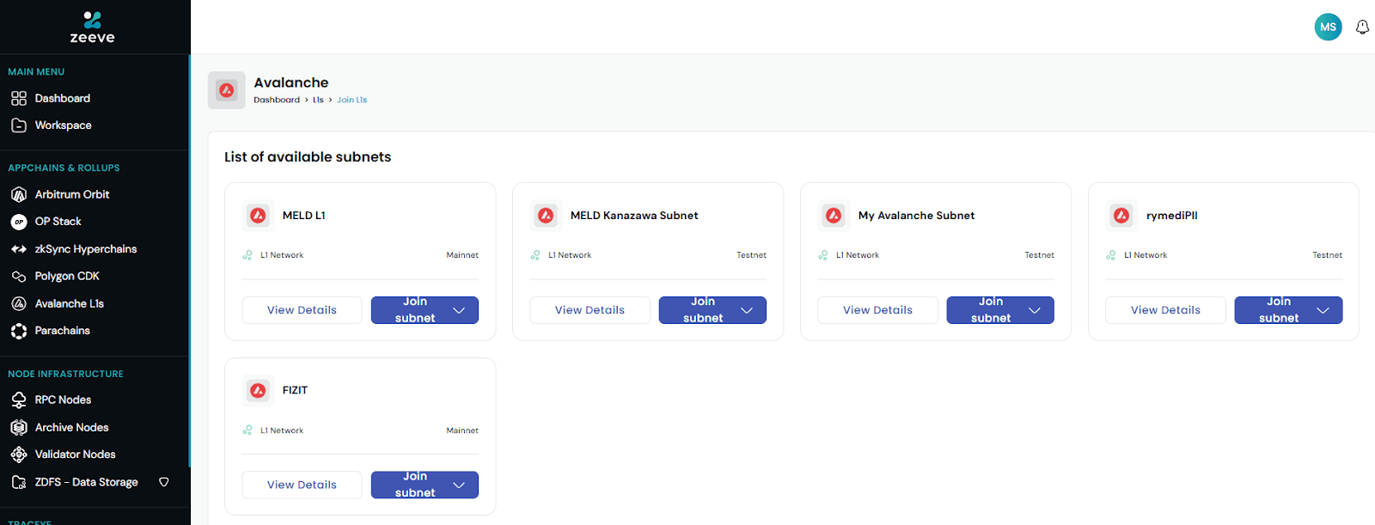Expand Join subnet dropdown for MELD Kanazawa

click(747, 310)
